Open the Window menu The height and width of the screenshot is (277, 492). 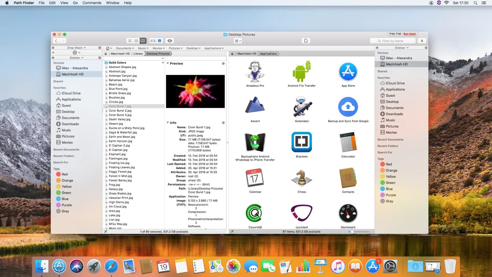(112, 3)
